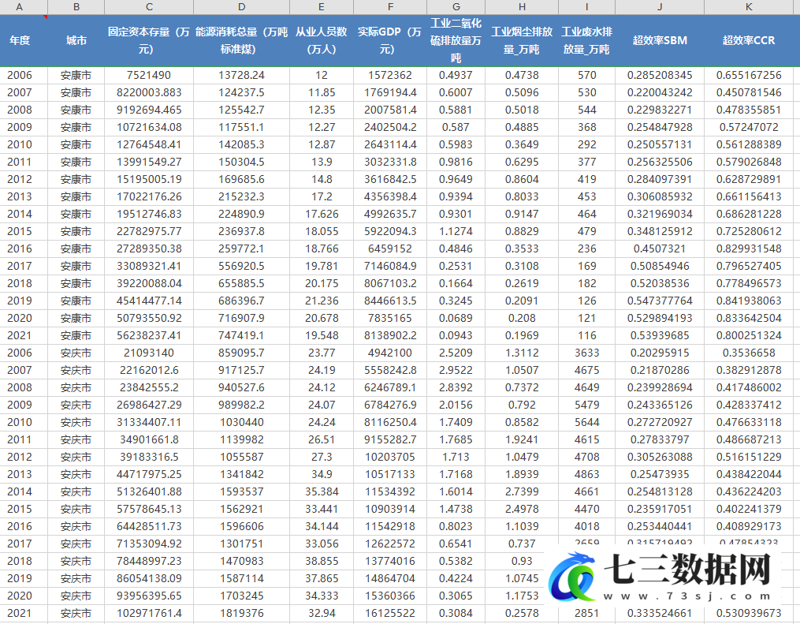Screen dimensions: 800x624
Task: Select cell with value 1030440
Action: [x=241, y=422]
